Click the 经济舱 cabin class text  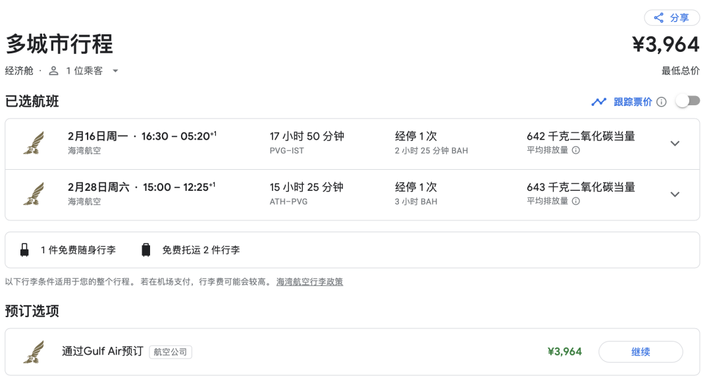pos(19,70)
